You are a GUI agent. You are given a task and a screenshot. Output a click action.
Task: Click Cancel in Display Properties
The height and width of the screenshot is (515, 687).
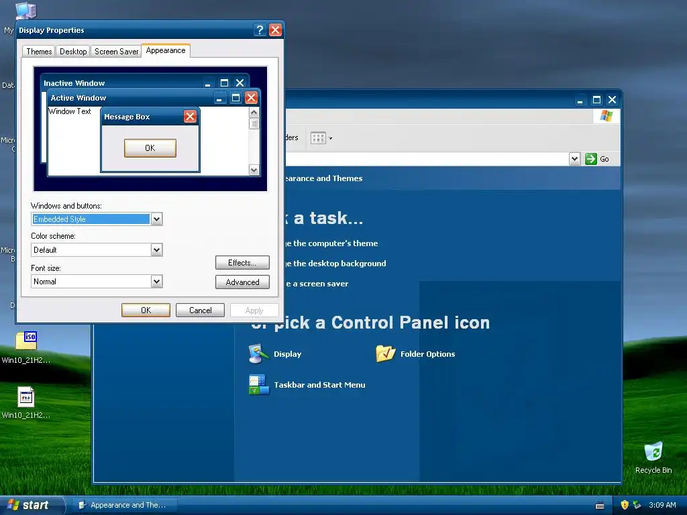(x=200, y=310)
